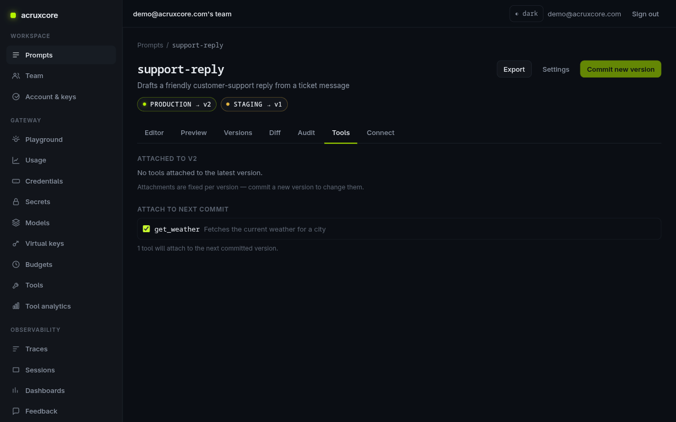
Task: Click the Export button
Action: 514,69
